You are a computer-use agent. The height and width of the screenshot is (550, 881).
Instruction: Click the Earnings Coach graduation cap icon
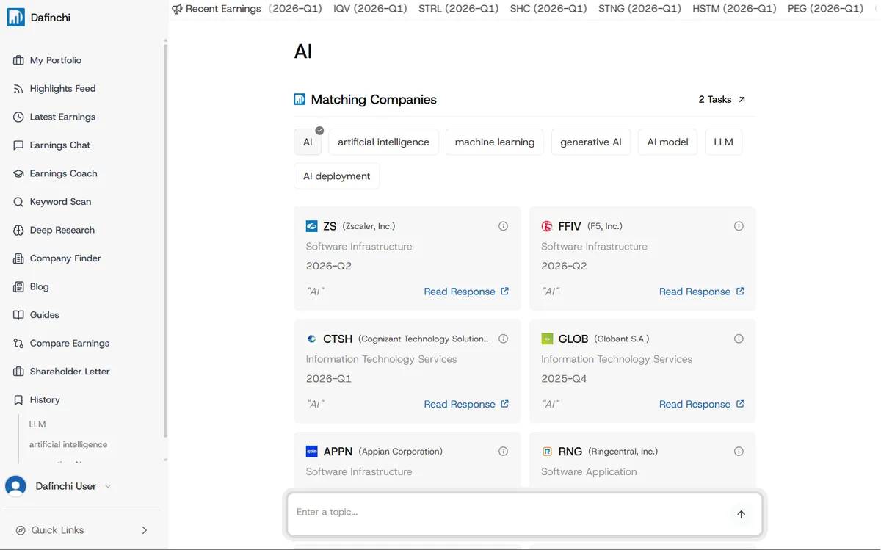click(x=18, y=173)
